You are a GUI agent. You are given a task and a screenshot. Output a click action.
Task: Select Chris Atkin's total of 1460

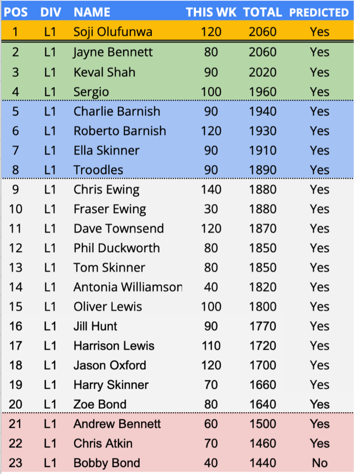262,443
